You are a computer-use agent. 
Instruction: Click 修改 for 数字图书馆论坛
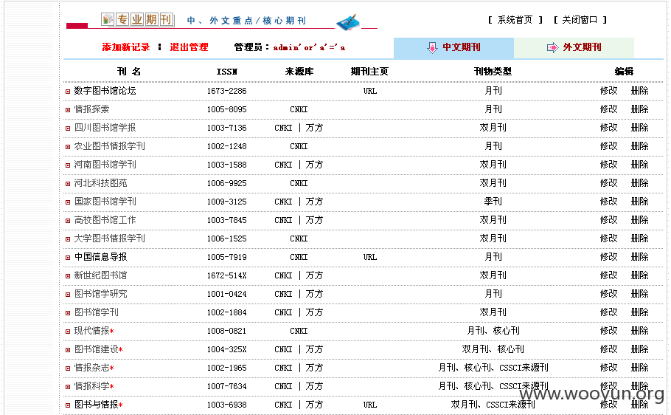pos(608,91)
